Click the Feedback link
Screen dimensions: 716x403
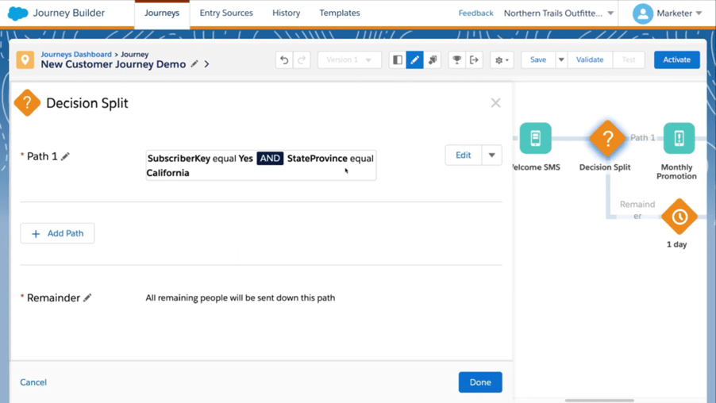475,13
